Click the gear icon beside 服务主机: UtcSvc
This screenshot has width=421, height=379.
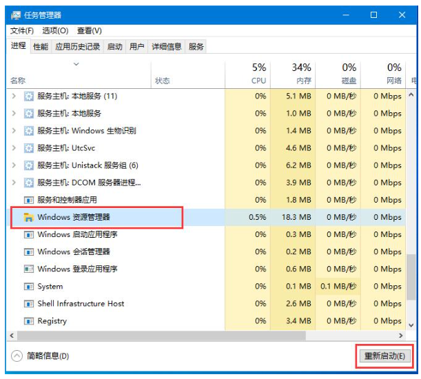(x=29, y=148)
